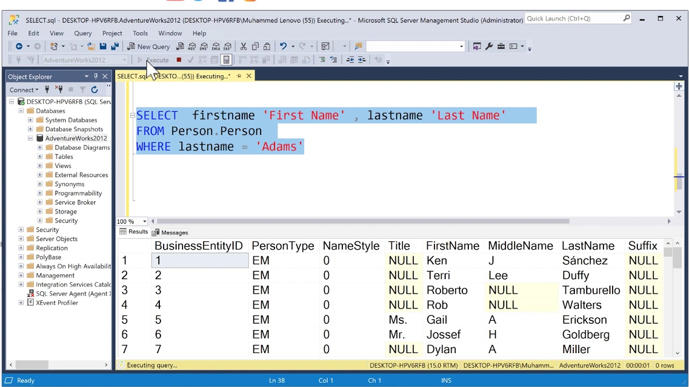Expand the Management node

pos(21,275)
